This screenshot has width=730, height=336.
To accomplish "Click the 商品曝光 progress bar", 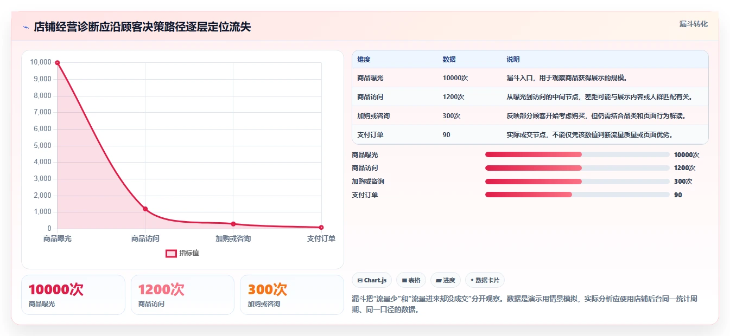I will [x=577, y=154].
